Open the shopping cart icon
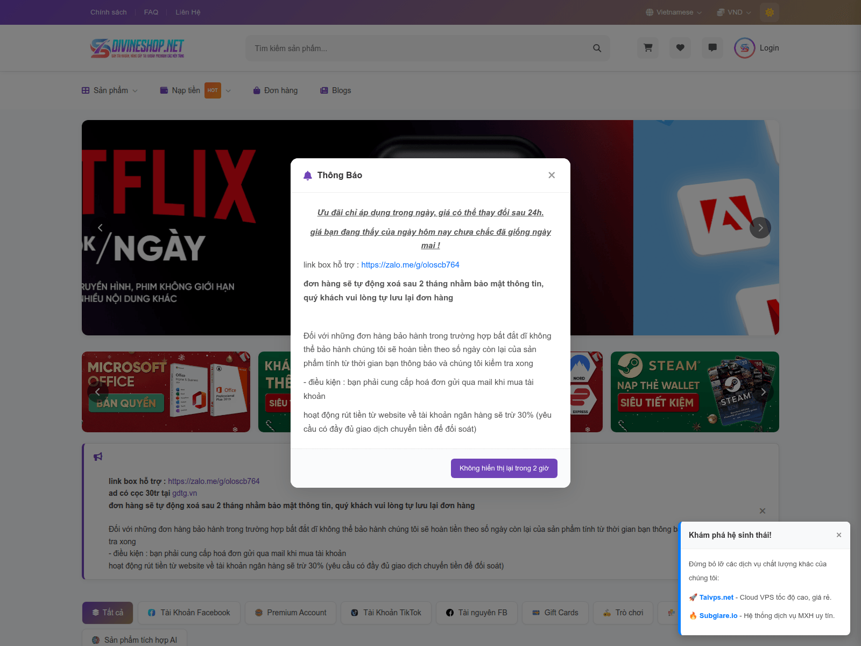Screen dimensions: 861x646 click(x=648, y=48)
